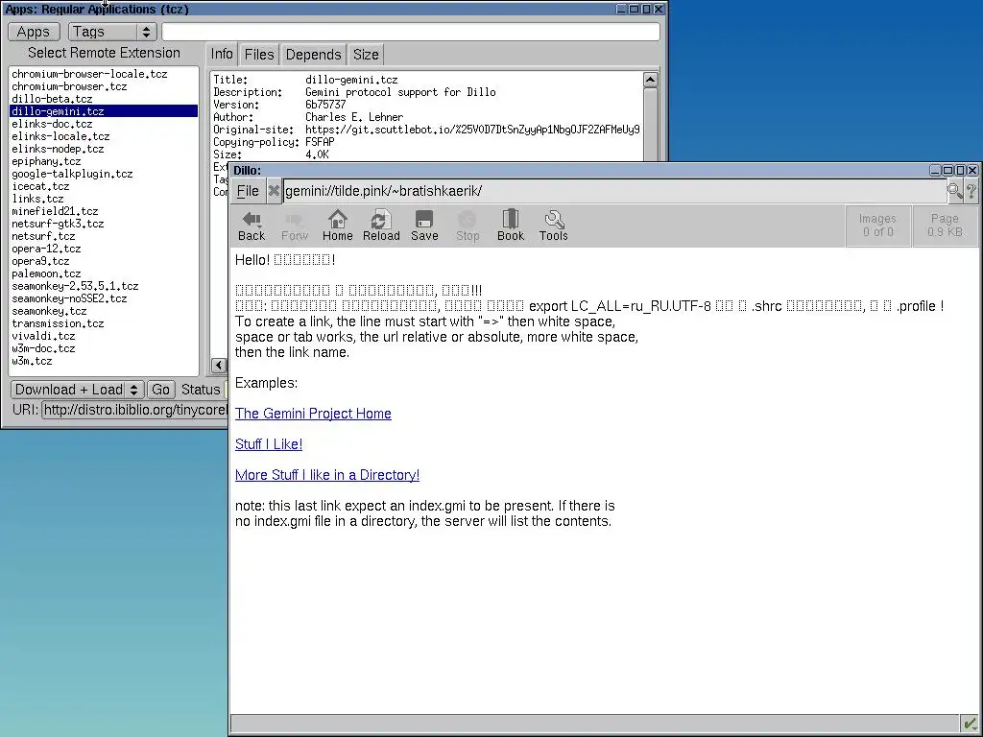Click the Page 0.9 KB indicator

pyautogui.click(x=945, y=226)
